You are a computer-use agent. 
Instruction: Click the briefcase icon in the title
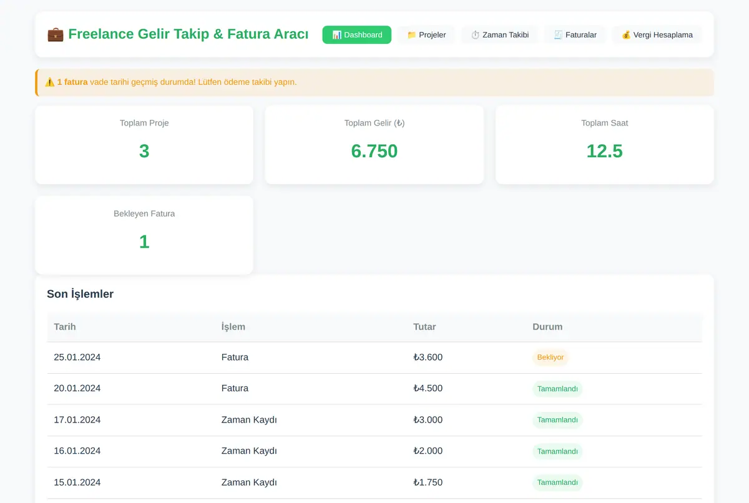point(56,34)
